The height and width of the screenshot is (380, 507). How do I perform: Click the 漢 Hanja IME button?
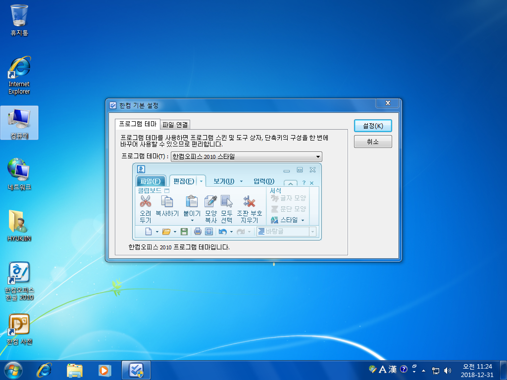pyautogui.click(x=393, y=369)
